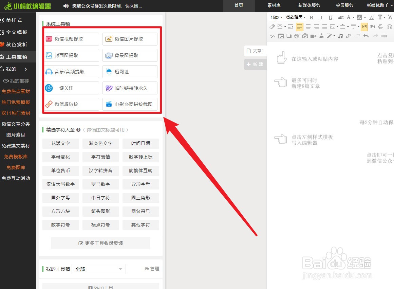Toggle italic formatting

(321, 17)
